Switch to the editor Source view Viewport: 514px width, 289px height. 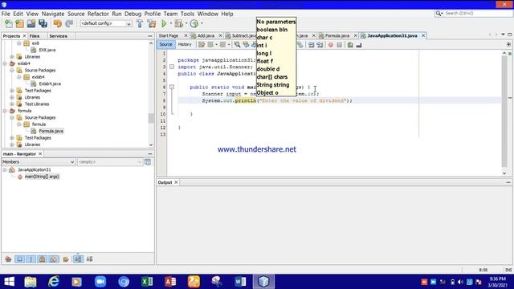click(x=165, y=44)
